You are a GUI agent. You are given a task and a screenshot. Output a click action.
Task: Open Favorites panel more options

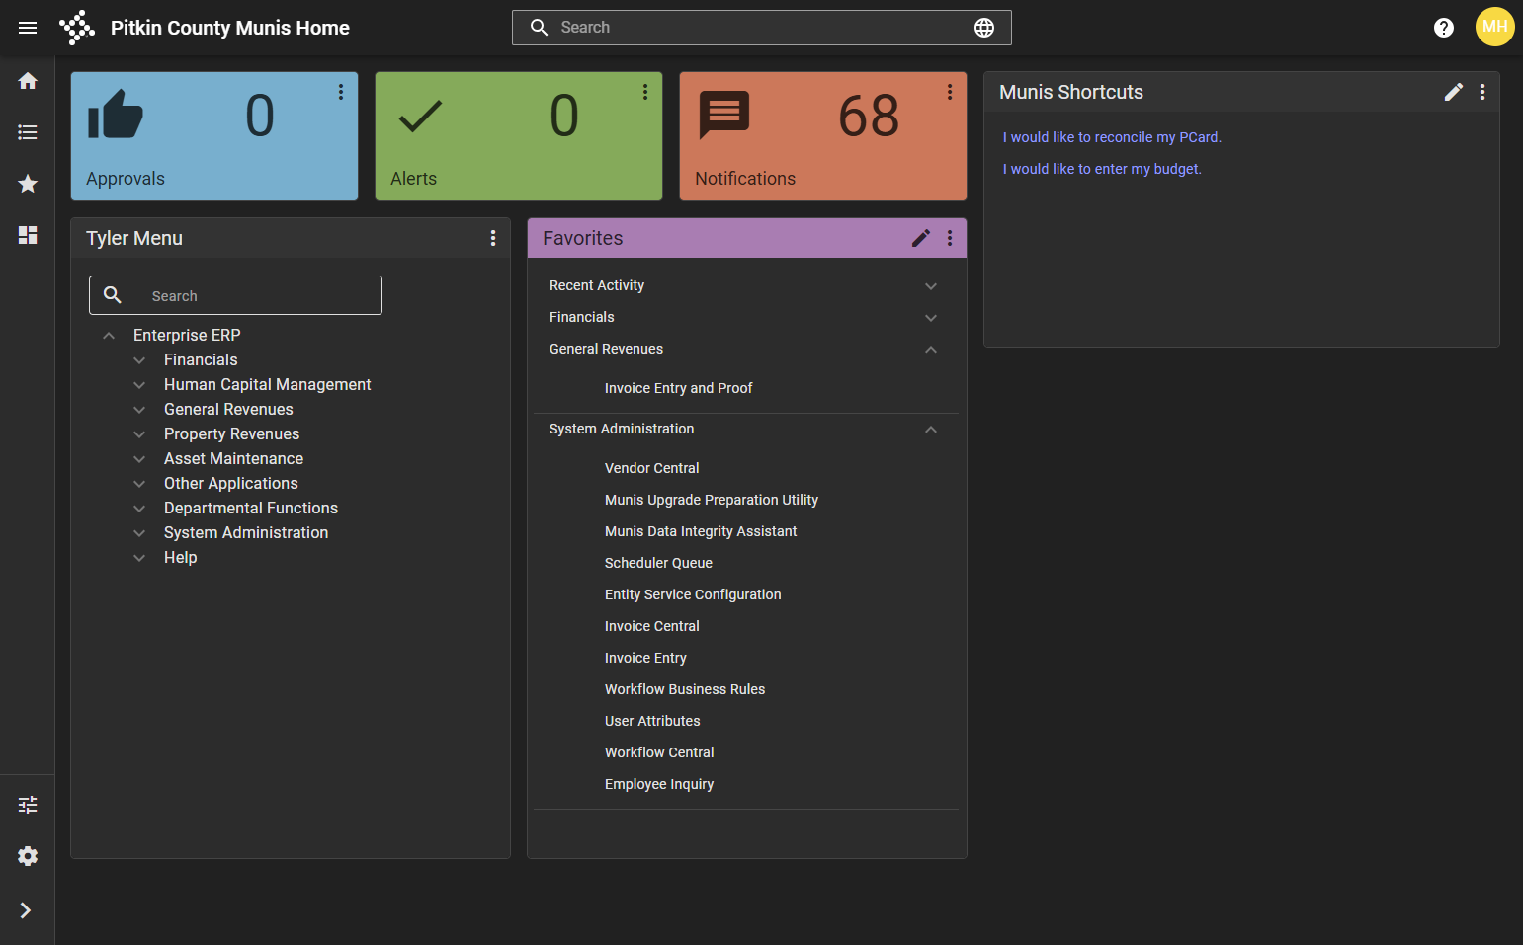click(x=950, y=238)
